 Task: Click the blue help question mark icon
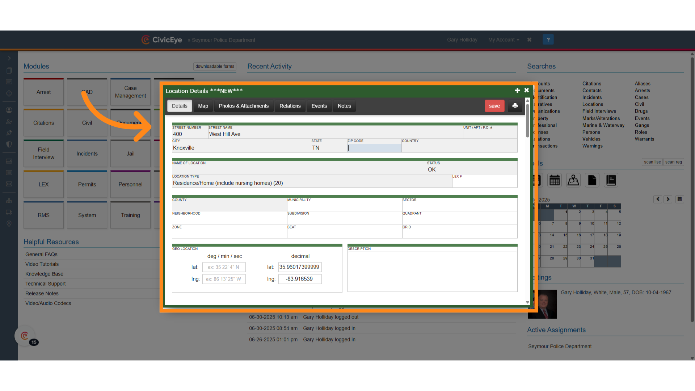pyautogui.click(x=548, y=39)
